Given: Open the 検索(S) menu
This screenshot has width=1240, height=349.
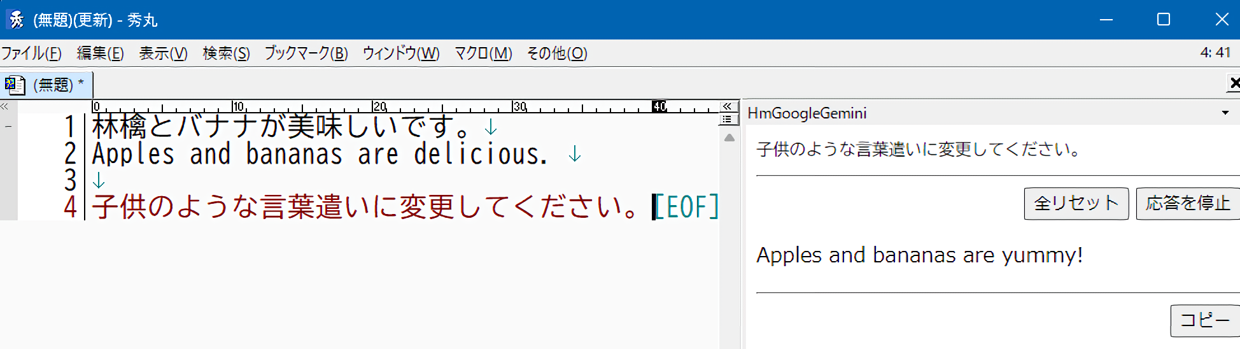Looking at the screenshot, I should click(x=226, y=53).
